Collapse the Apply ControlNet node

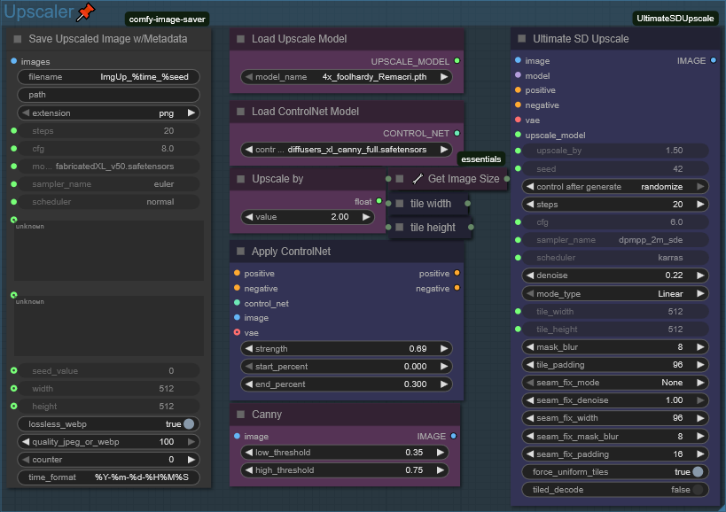(240, 252)
